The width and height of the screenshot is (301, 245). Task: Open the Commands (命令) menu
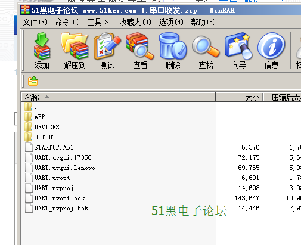[x=67, y=22]
